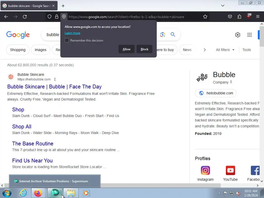
Task: Open the list all tabs dropdown arrow
Action: click(x=223, y=6)
